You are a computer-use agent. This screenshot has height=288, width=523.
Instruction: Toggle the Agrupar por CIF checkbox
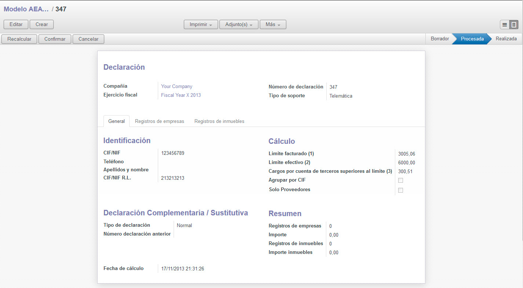click(x=400, y=180)
